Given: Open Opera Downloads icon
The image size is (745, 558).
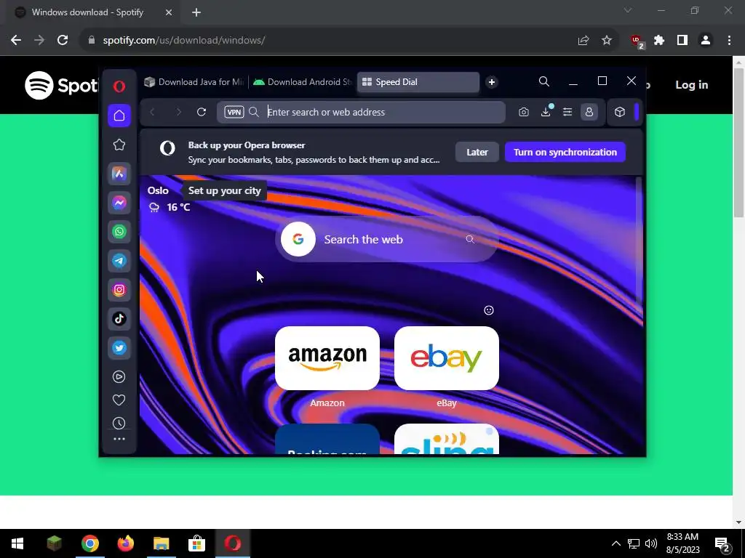Looking at the screenshot, I should pos(546,112).
